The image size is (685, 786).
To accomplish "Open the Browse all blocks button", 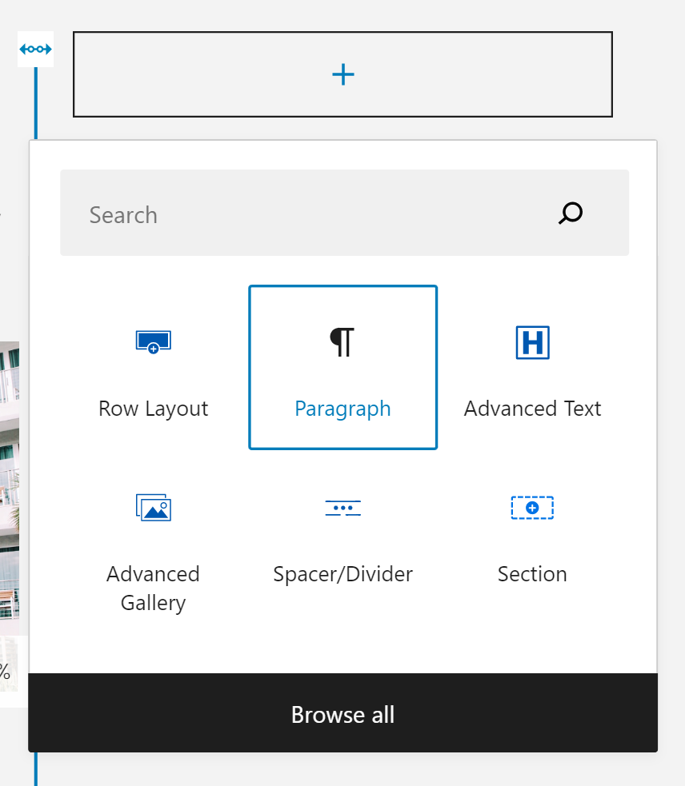I will (x=342, y=714).
